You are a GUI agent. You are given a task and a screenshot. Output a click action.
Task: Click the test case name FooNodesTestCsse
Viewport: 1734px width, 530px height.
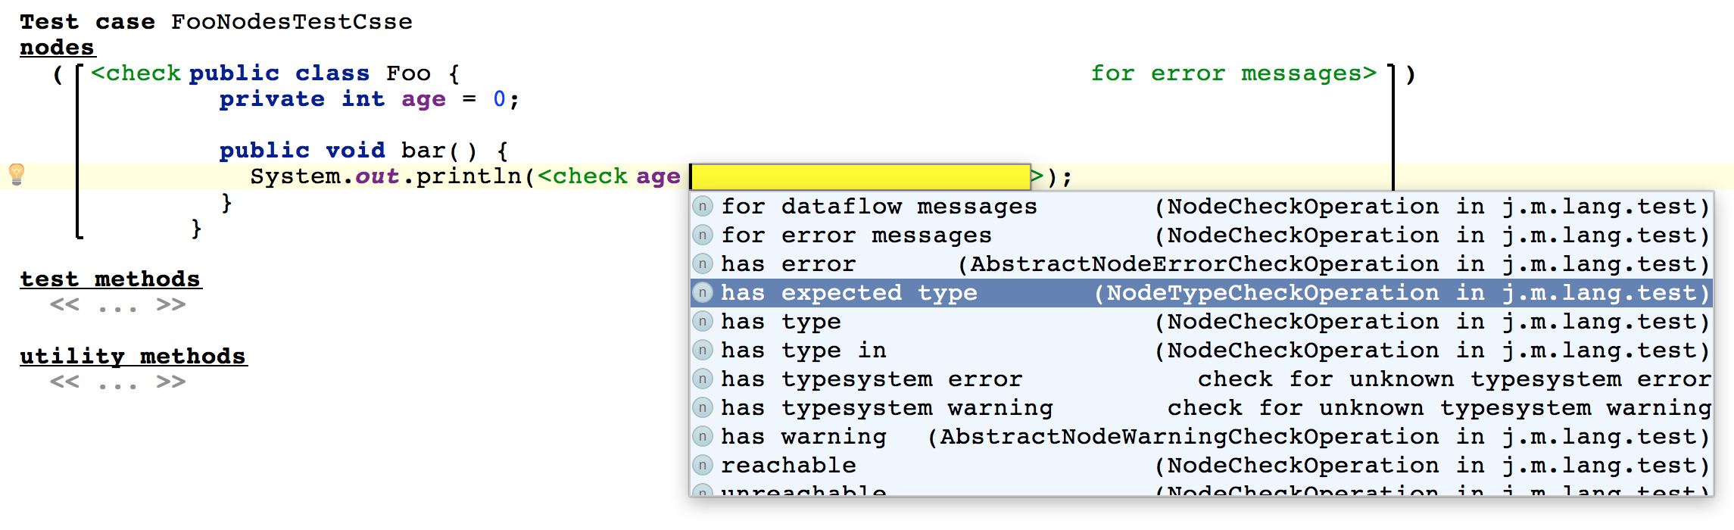[292, 22]
